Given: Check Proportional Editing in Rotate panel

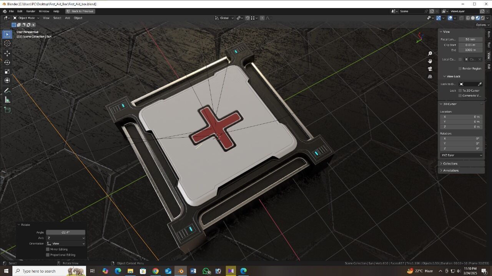Looking at the screenshot, I should pos(48,255).
